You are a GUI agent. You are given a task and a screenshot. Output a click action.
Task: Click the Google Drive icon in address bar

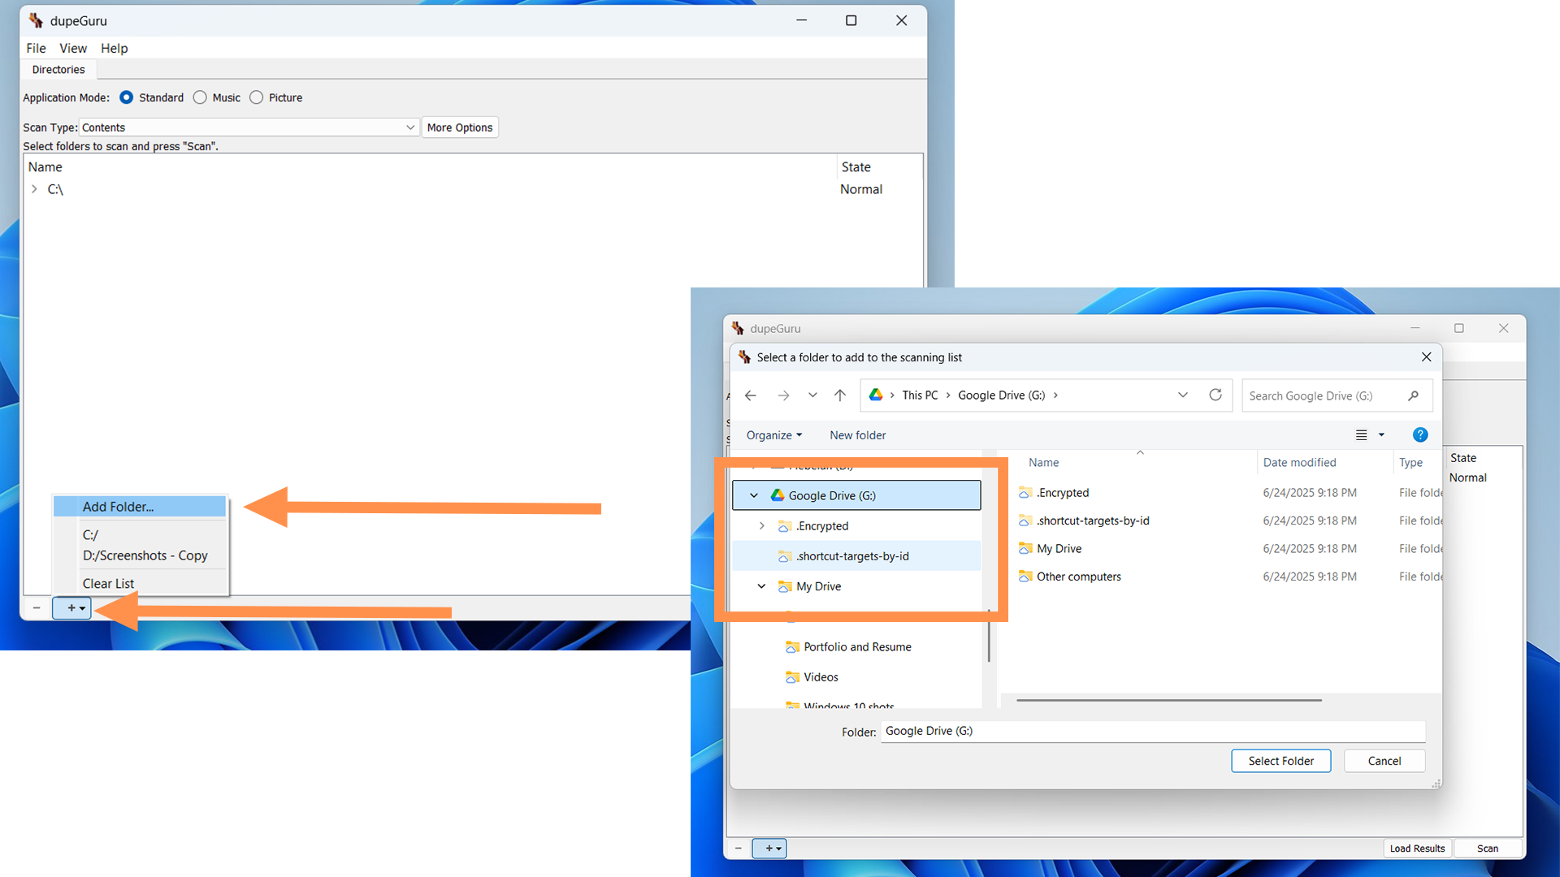[876, 395]
